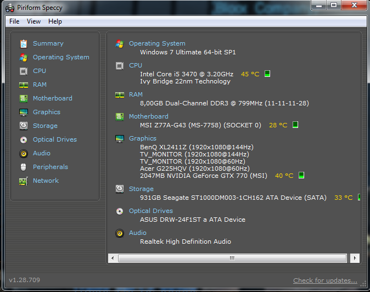
Task: Click the Graphics monitor icon in sidebar
Action: point(24,113)
